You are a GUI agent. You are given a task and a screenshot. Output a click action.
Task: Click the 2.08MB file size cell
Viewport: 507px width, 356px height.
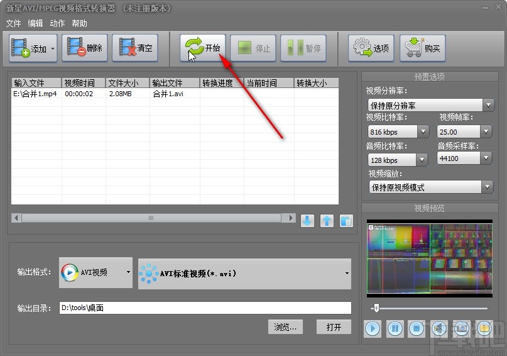[120, 94]
